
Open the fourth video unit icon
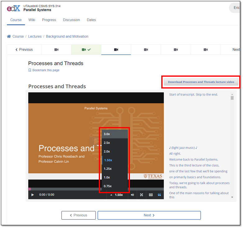click(x=146, y=50)
